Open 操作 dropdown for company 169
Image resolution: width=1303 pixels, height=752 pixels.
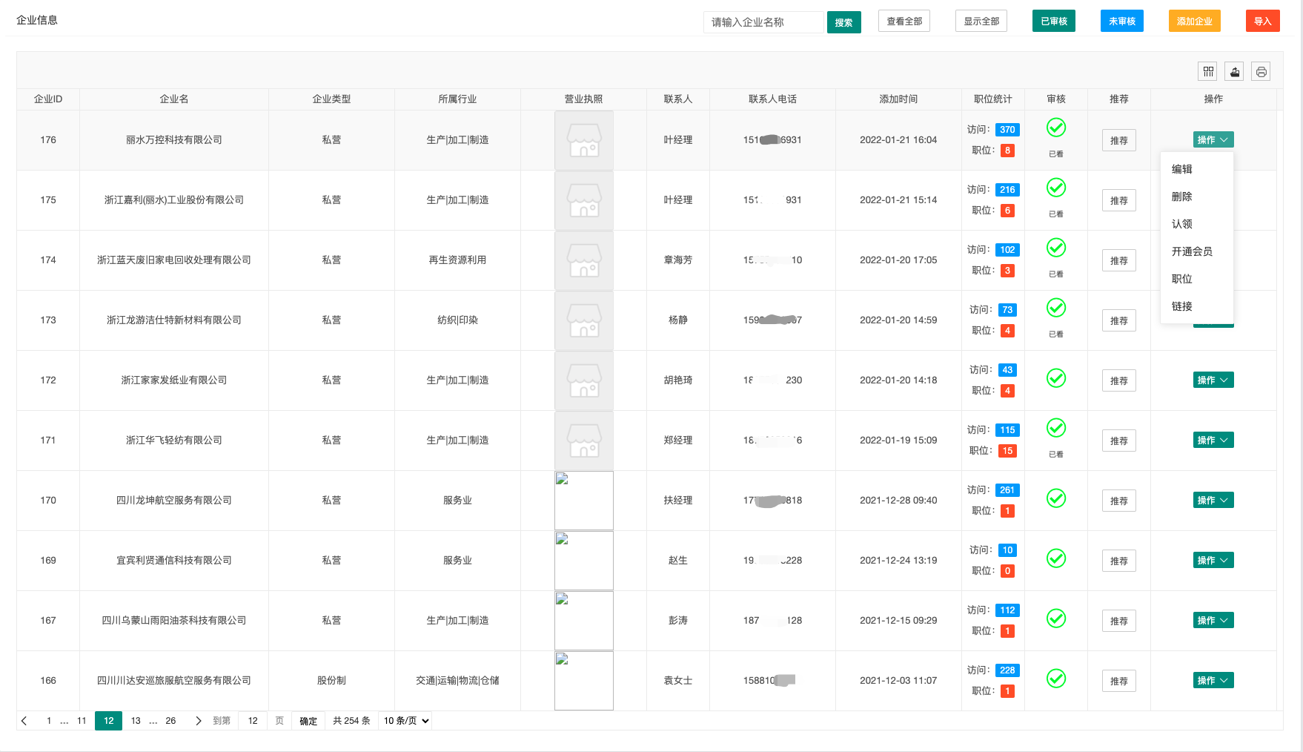pos(1213,560)
